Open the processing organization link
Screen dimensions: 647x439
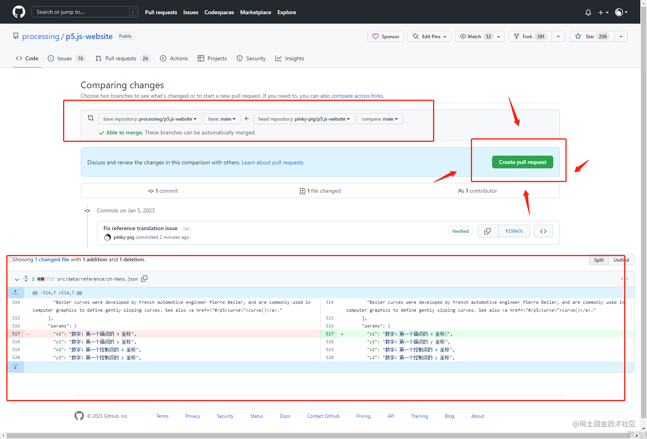41,36
